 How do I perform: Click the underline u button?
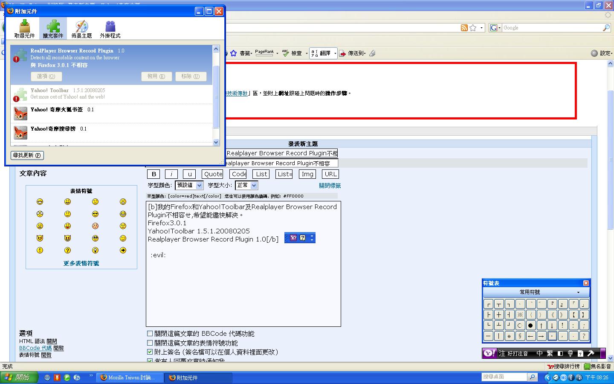pos(190,174)
